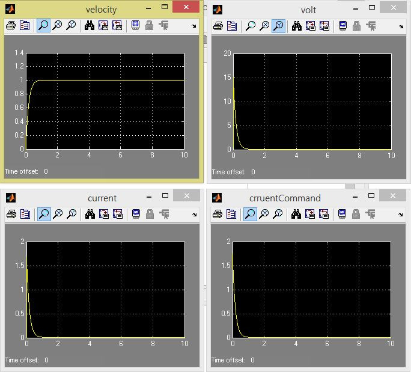Viewport: 411px width, 372px height.
Task: Select active Zoom Y-axis in volt scope
Action: (x=278, y=26)
